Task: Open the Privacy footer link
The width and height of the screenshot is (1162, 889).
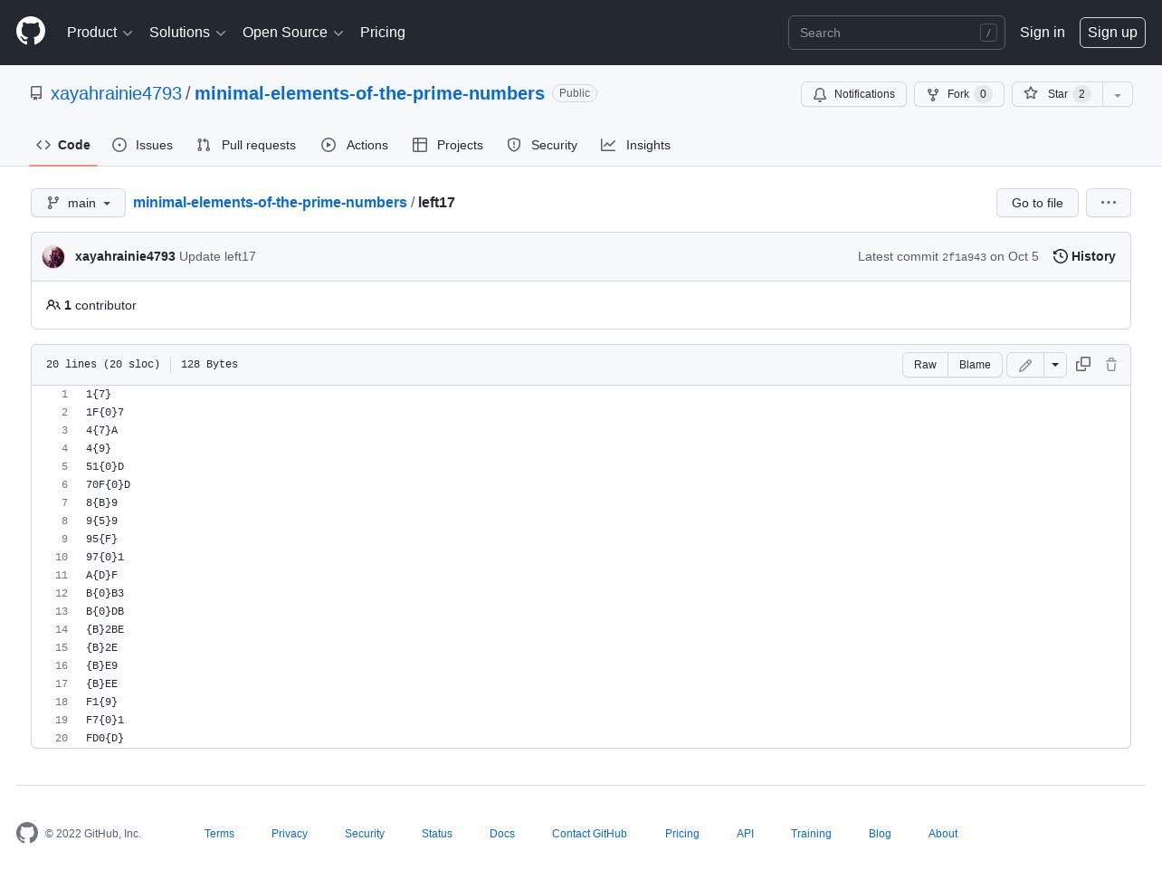Action: [x=290, y=834]
